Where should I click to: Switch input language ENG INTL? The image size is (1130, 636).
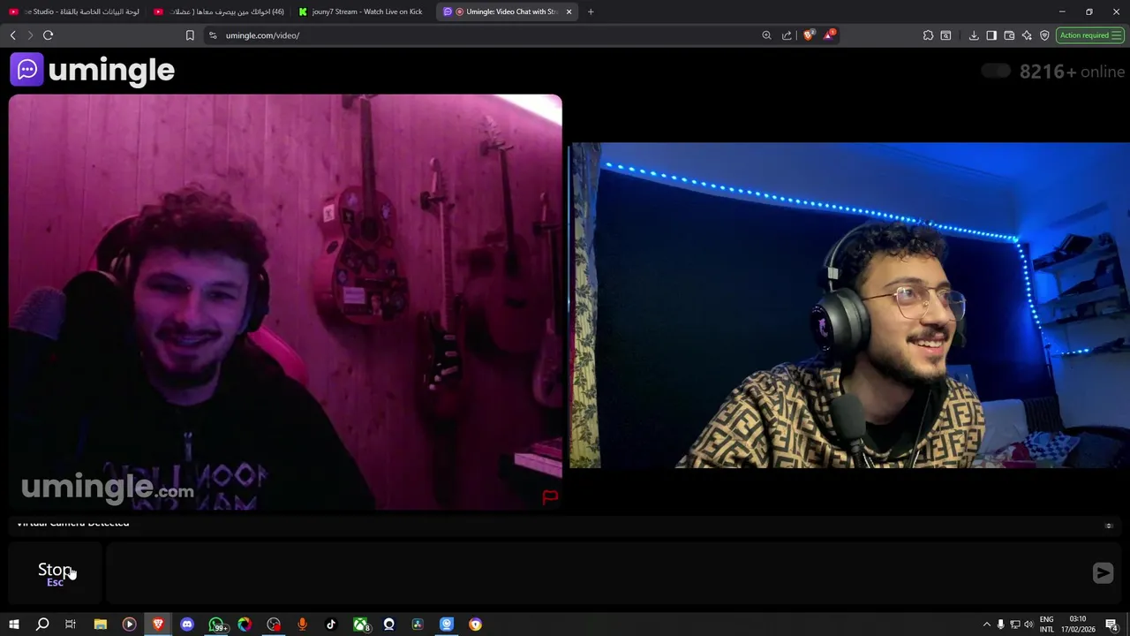click(1047, 625)
